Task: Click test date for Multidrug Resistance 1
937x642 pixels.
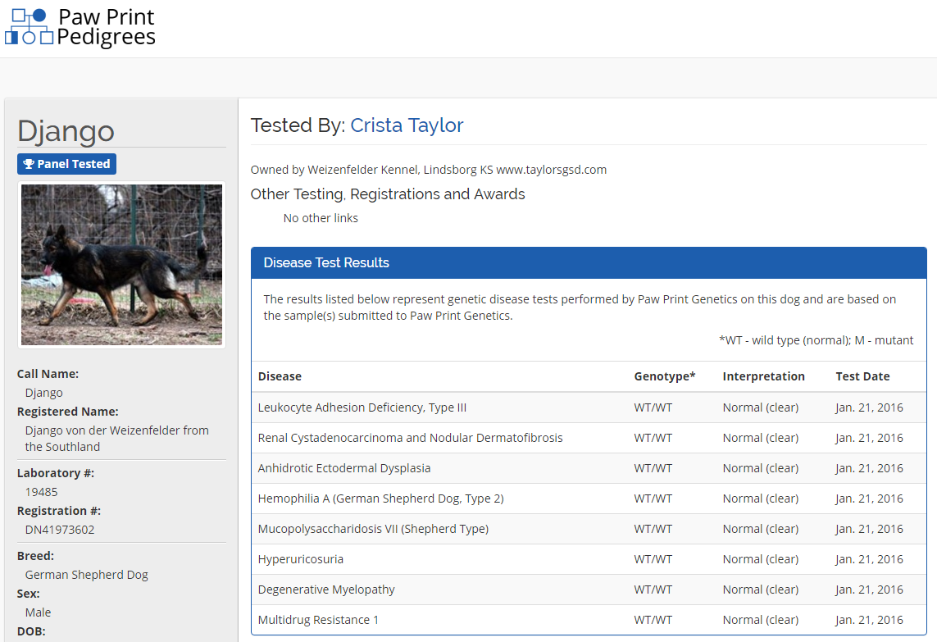Action: click(870, 620)
